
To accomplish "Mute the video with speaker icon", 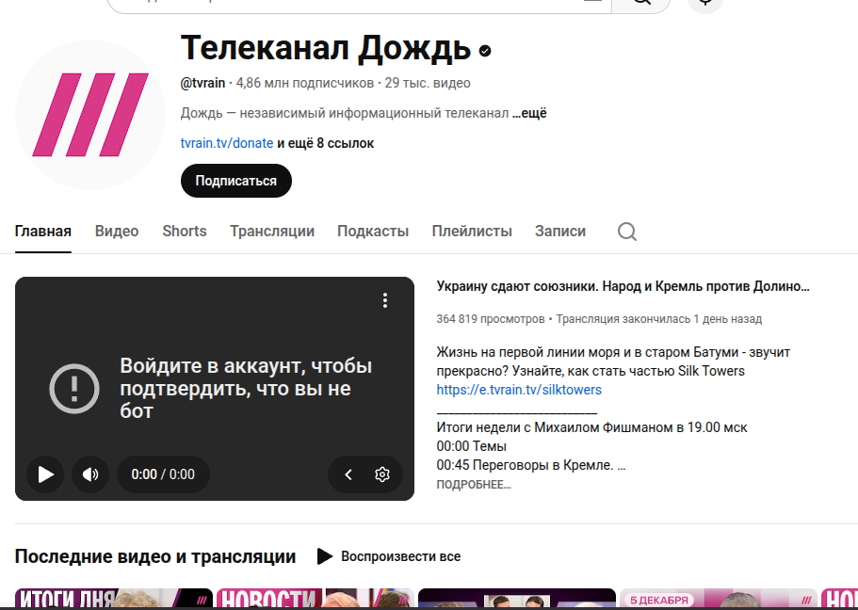I will [x=90, y=474].
